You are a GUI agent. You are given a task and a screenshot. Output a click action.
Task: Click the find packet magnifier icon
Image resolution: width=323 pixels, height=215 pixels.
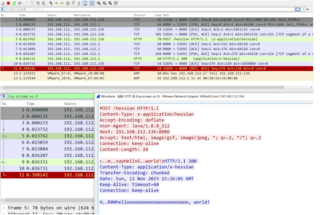tap(51, 3)
